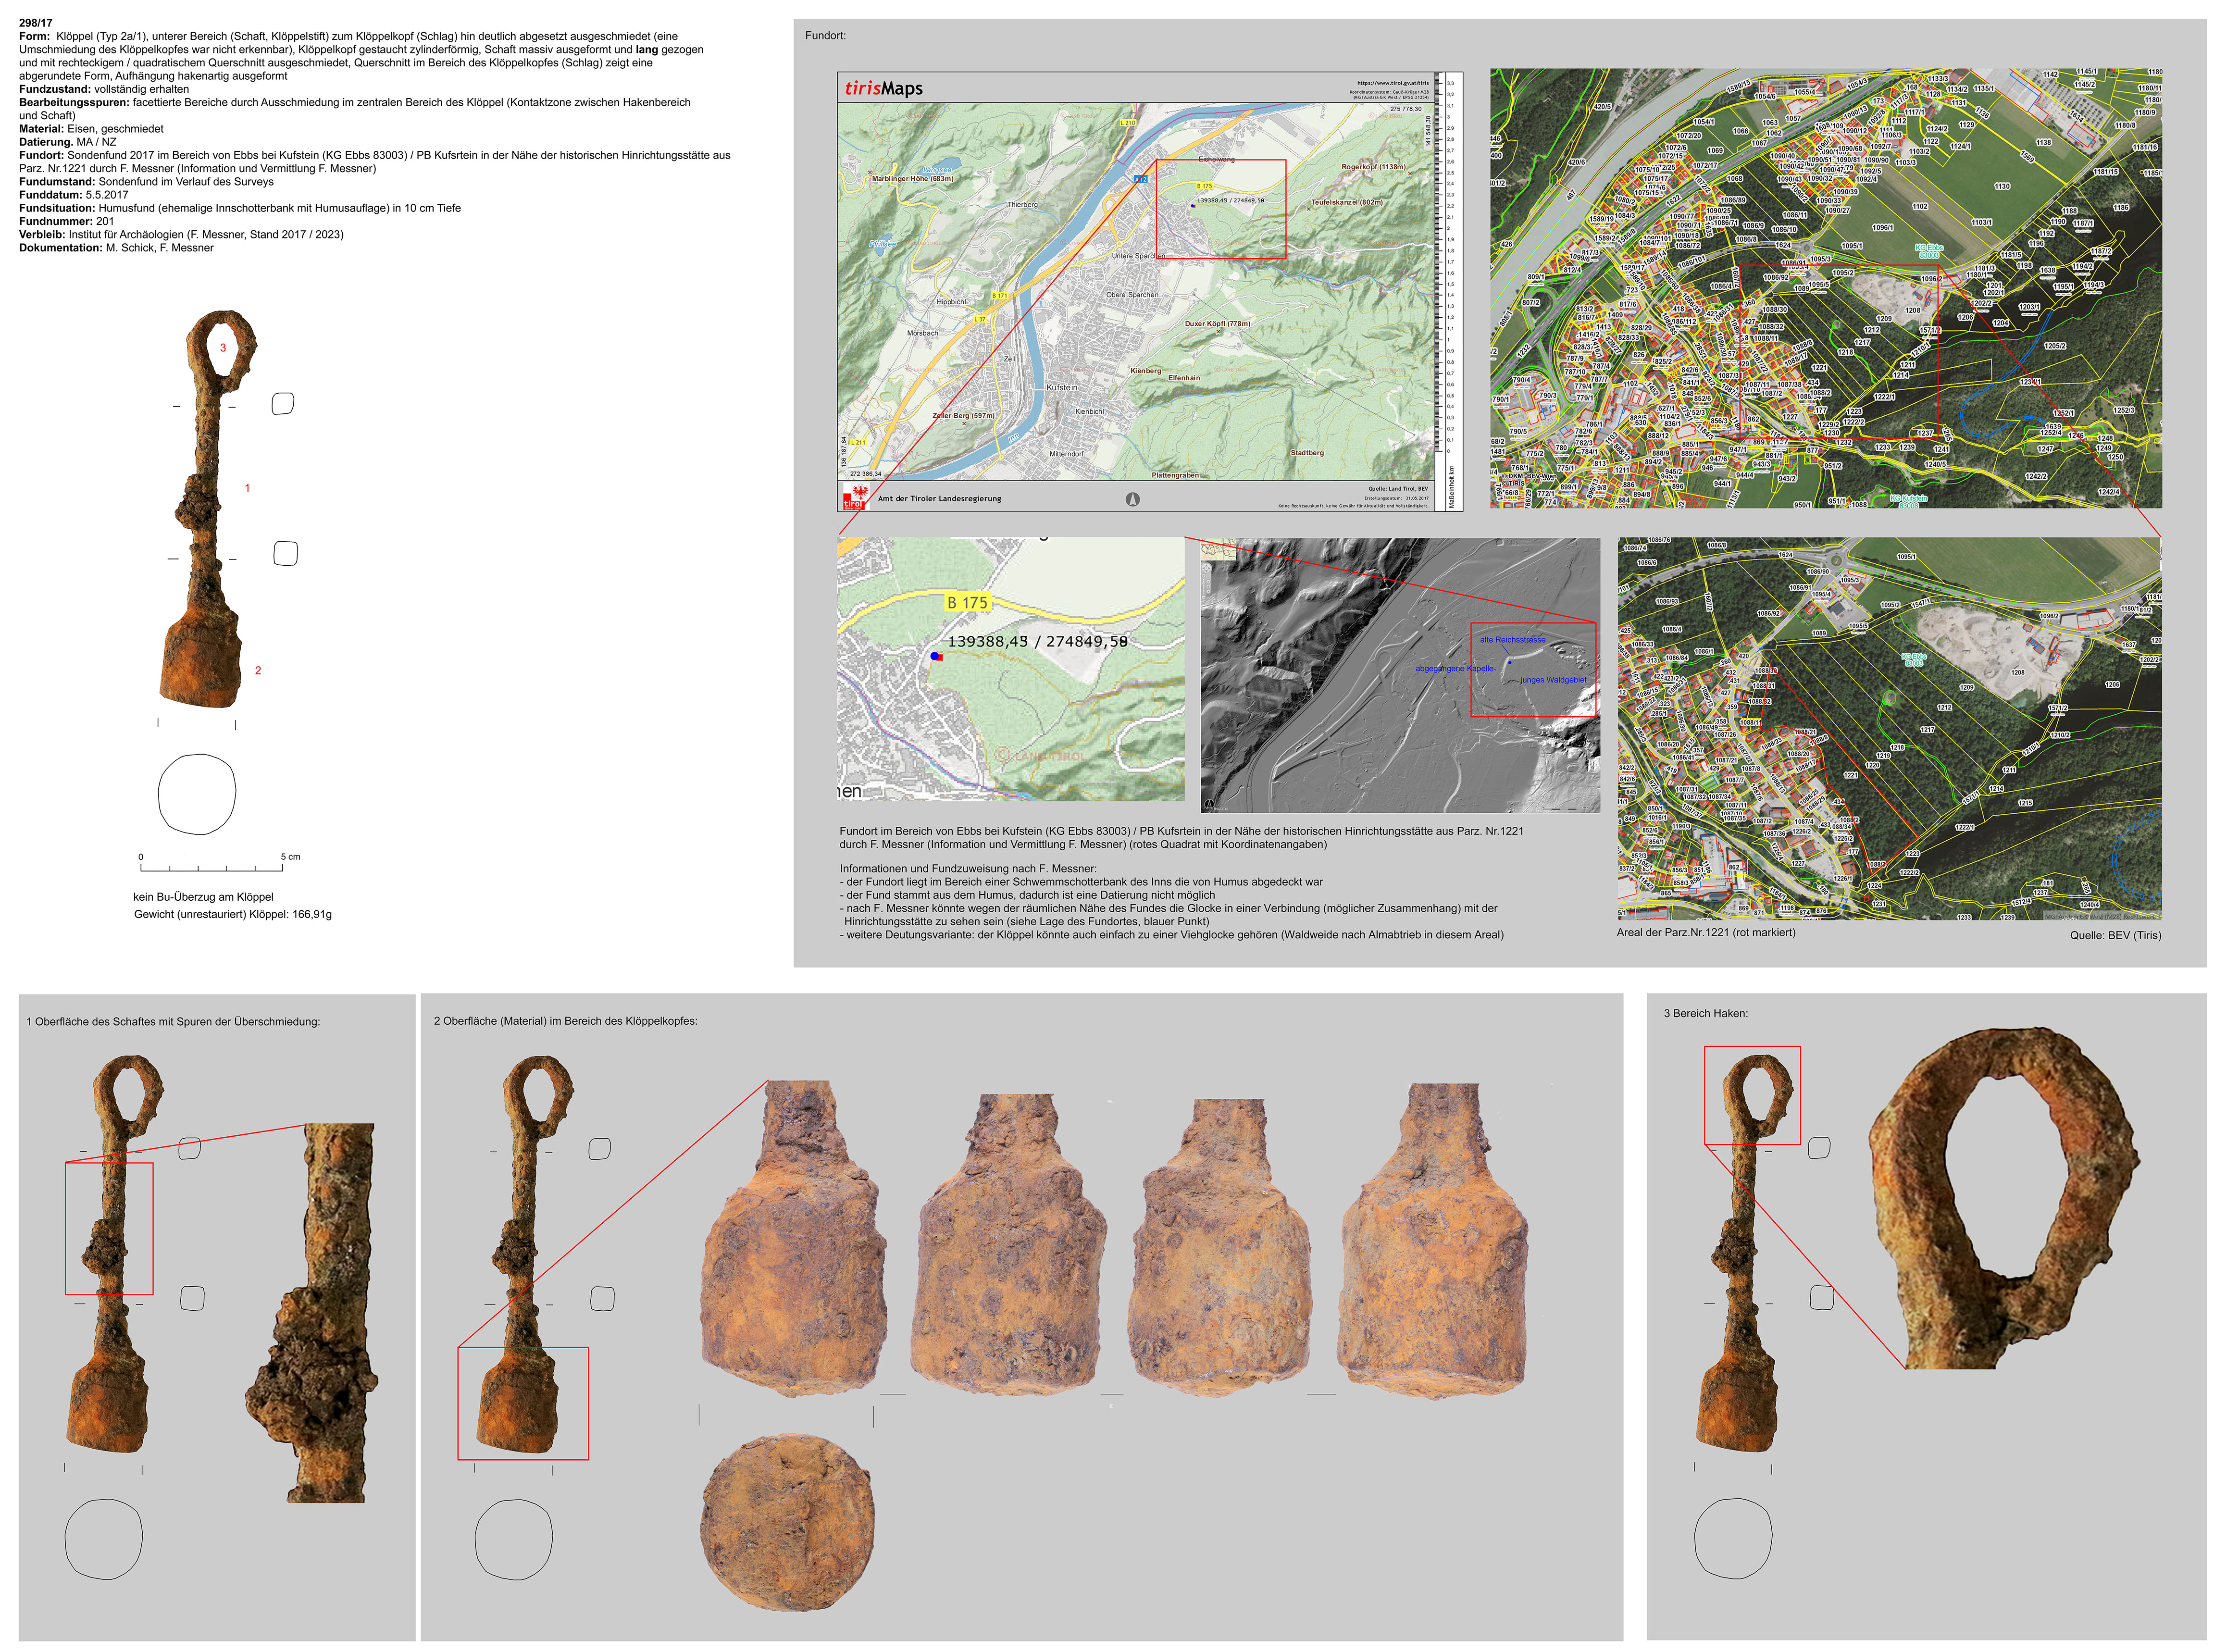Click the red number 1 beside the shaft
This screenshot has width=2214, height=1652.
(x=247, y=488)
